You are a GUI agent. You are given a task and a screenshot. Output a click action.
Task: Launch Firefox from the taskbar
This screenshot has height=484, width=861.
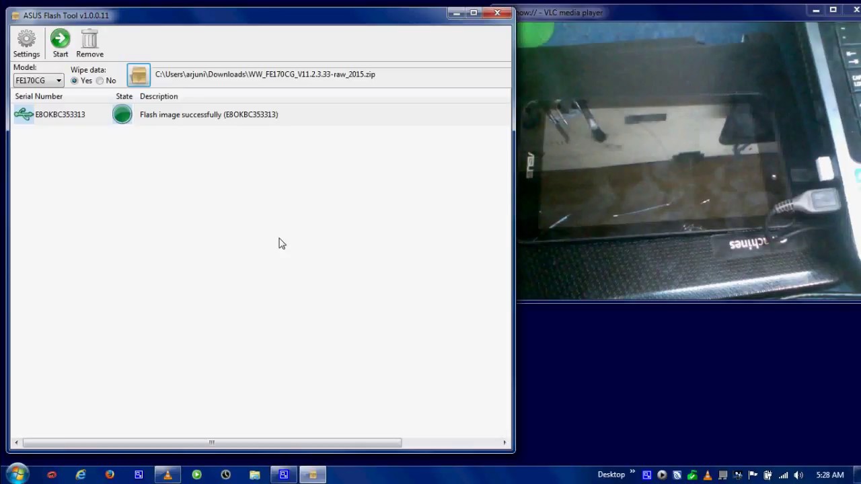tap(110, 475)
